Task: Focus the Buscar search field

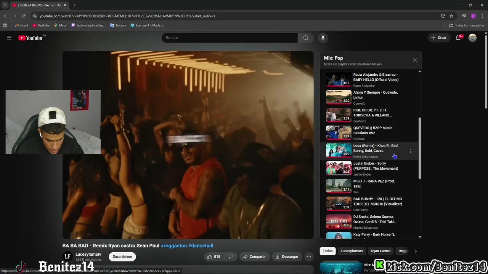Action: coord(230,38)
